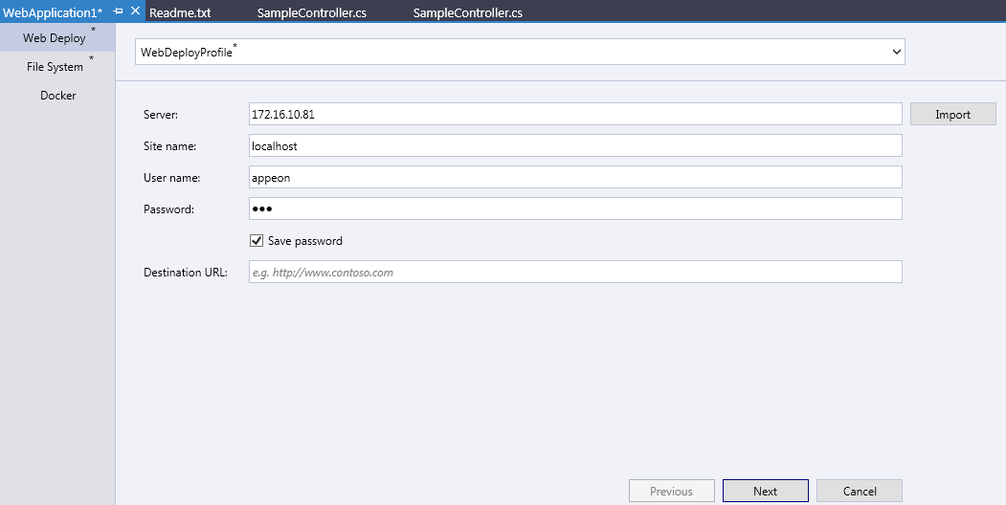Screen dimensions: 1006x505
Task: Select the Docker publish method
Action: [58, 96]
